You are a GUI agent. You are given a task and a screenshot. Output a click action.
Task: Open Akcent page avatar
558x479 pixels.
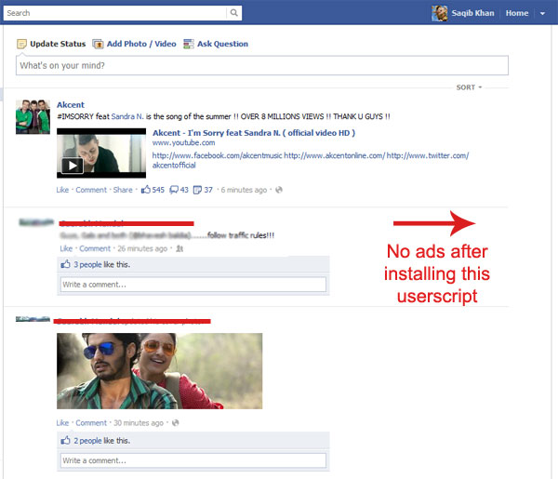33,117
